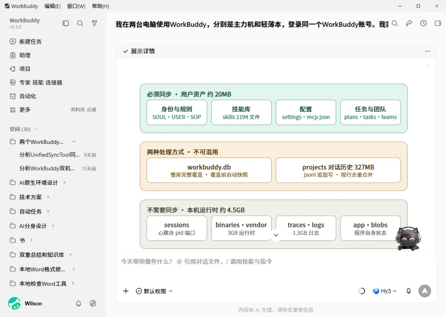Collapse the 空间 (30) list
This screenshot has height=317, width=446.
click(x=35, y=129)
